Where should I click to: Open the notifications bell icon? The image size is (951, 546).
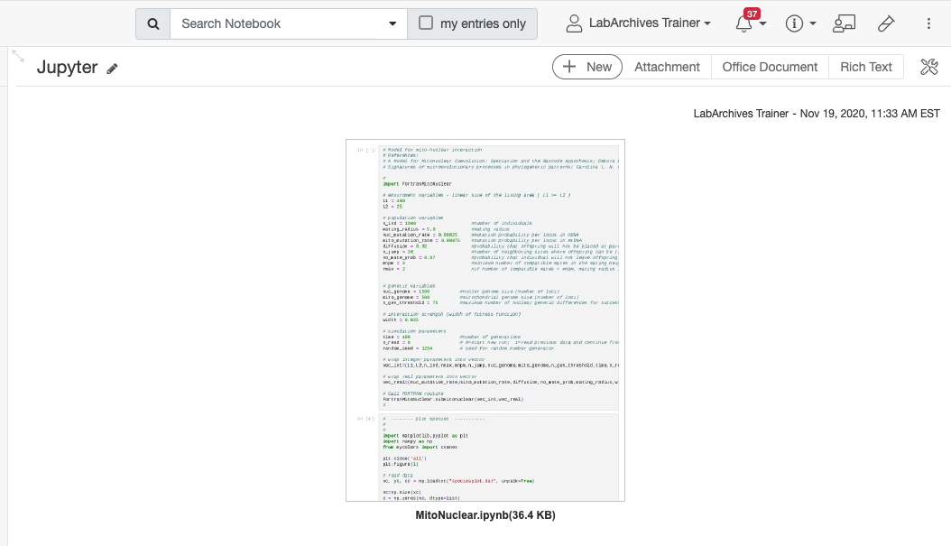tap(743, 24)
